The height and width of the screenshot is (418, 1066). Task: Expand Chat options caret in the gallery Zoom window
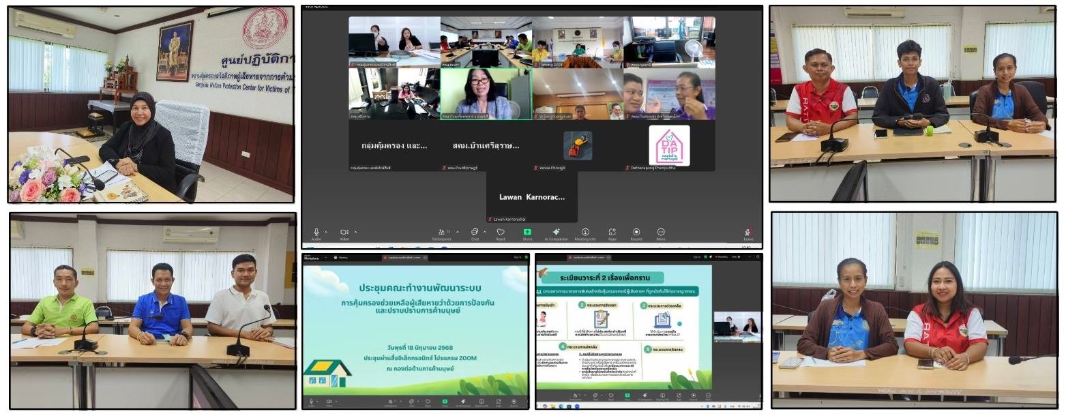pyautogui.click(x=485, y=232)
